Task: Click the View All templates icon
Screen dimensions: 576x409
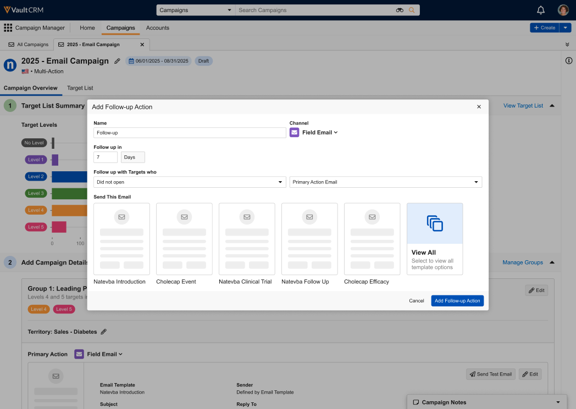Action: 435,223
